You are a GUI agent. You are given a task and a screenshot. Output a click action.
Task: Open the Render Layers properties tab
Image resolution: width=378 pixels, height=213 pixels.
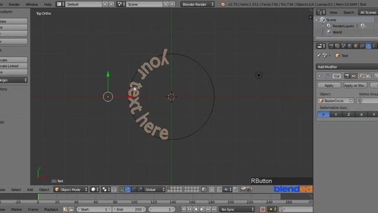point(337,46)
